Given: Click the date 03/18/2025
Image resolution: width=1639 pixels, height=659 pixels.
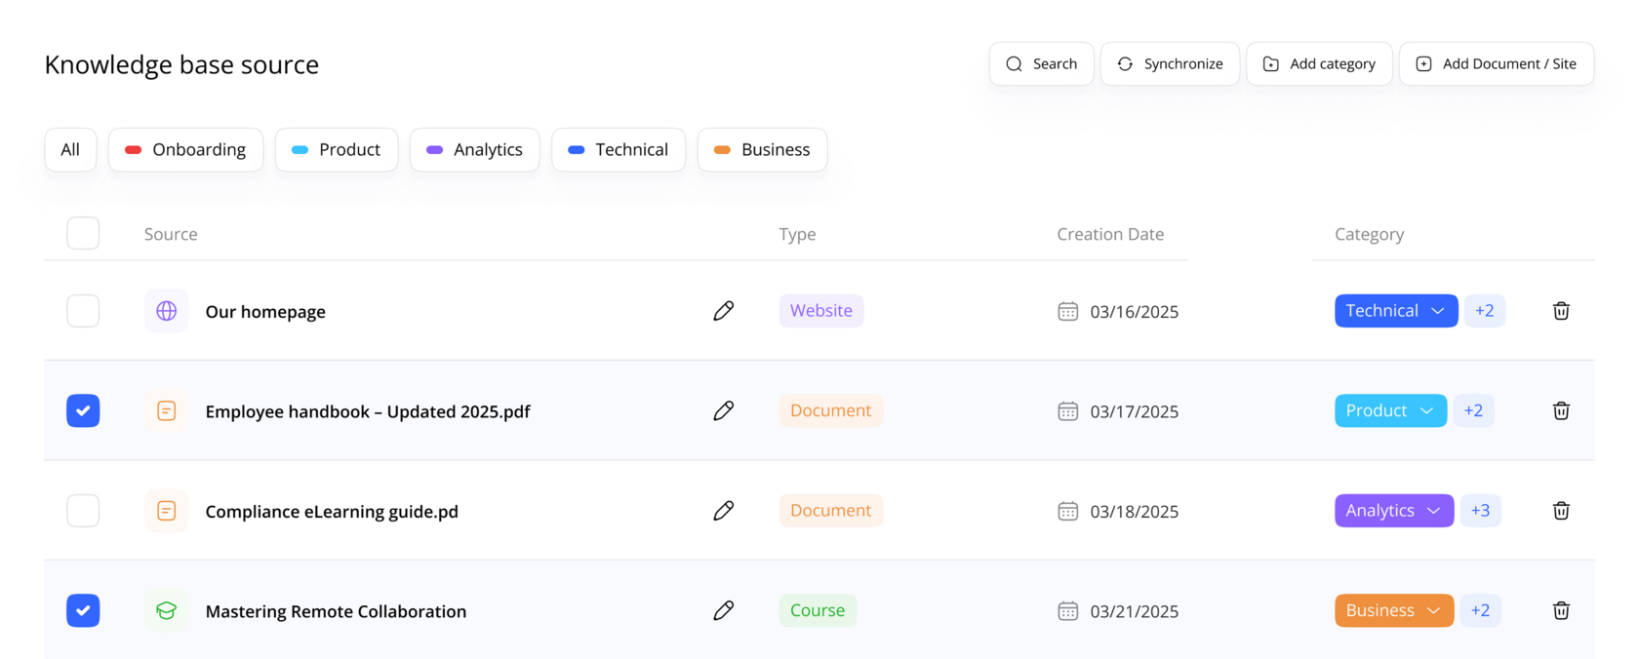Looking at the screenshot, I should (1135, 512).
